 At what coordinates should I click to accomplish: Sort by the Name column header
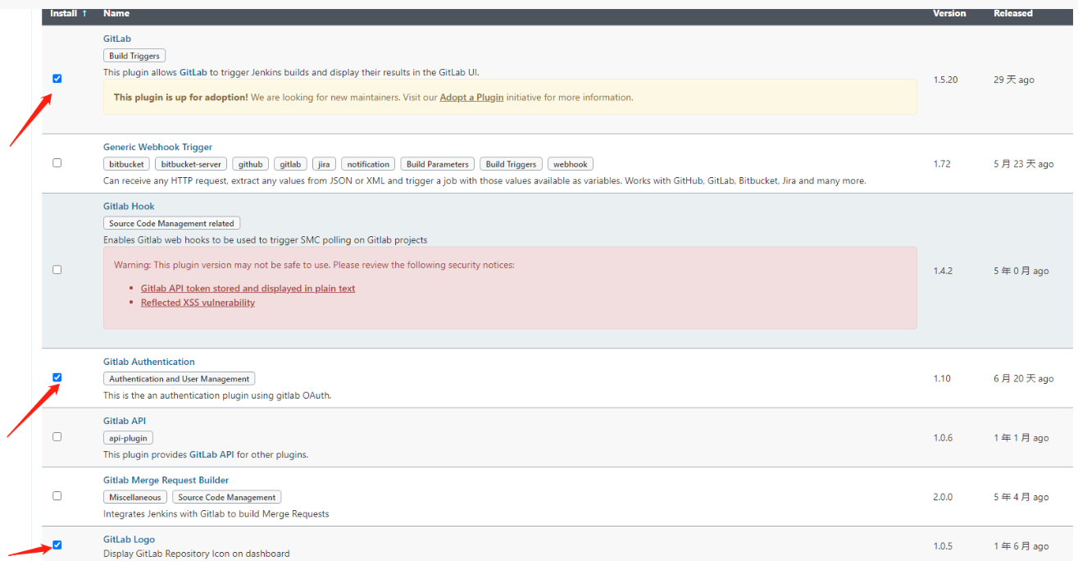[116, 13]
